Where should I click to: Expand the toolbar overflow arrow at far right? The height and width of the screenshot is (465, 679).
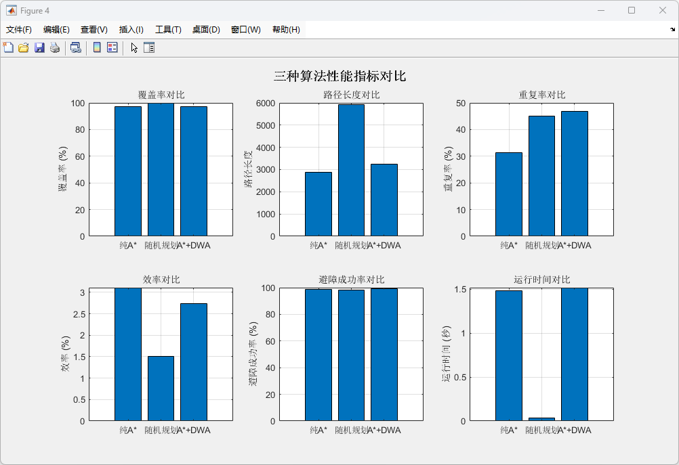click(x=672, y=30)
